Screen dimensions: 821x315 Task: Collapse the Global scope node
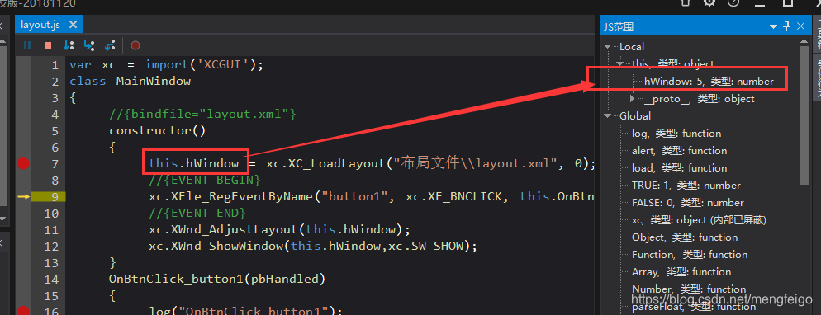607,116
